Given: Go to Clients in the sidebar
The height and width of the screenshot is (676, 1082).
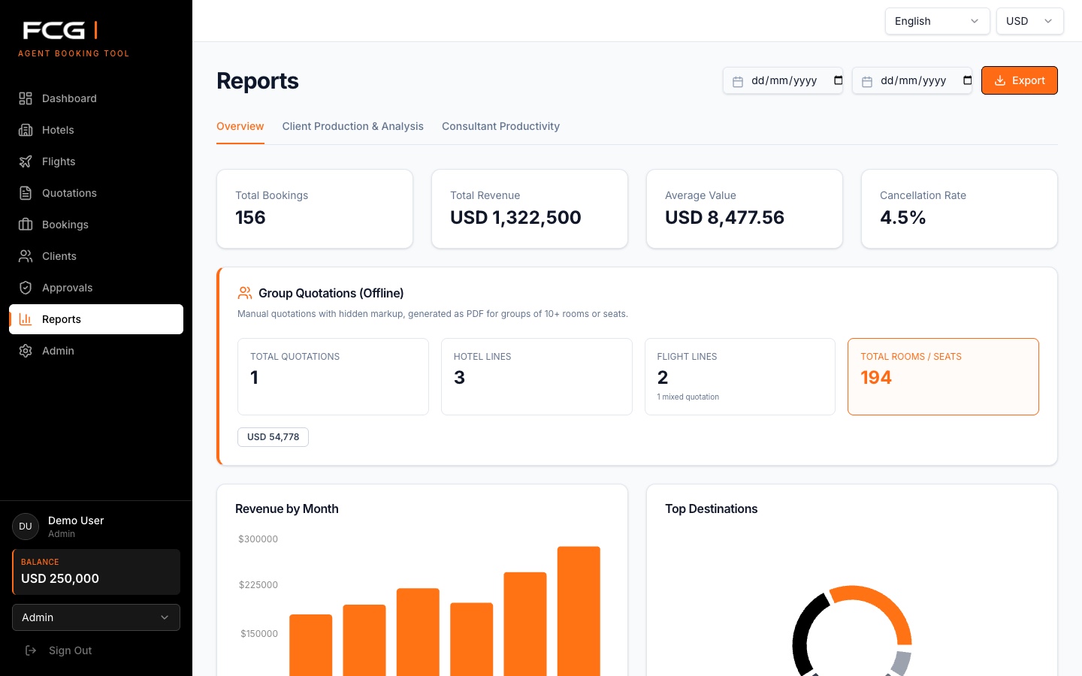Looking at the screenshot, I should [96, 256].
